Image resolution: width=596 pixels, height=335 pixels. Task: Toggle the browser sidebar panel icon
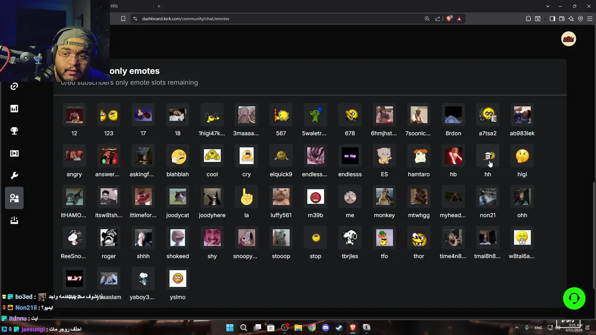pyautogui.click(x=552, y=19)
